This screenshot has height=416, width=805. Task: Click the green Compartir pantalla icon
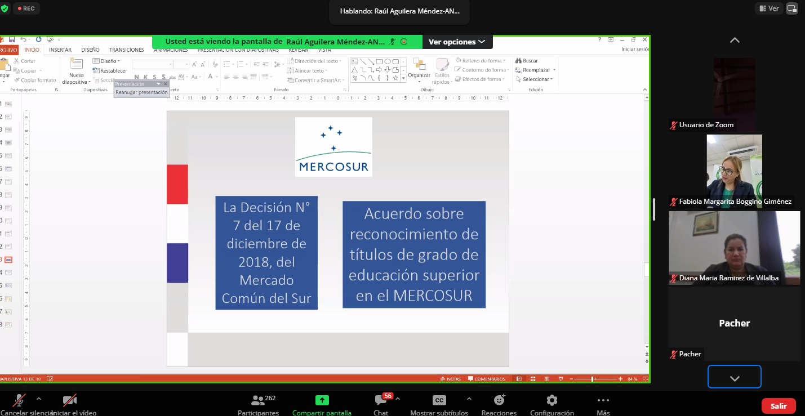[322, 400]
